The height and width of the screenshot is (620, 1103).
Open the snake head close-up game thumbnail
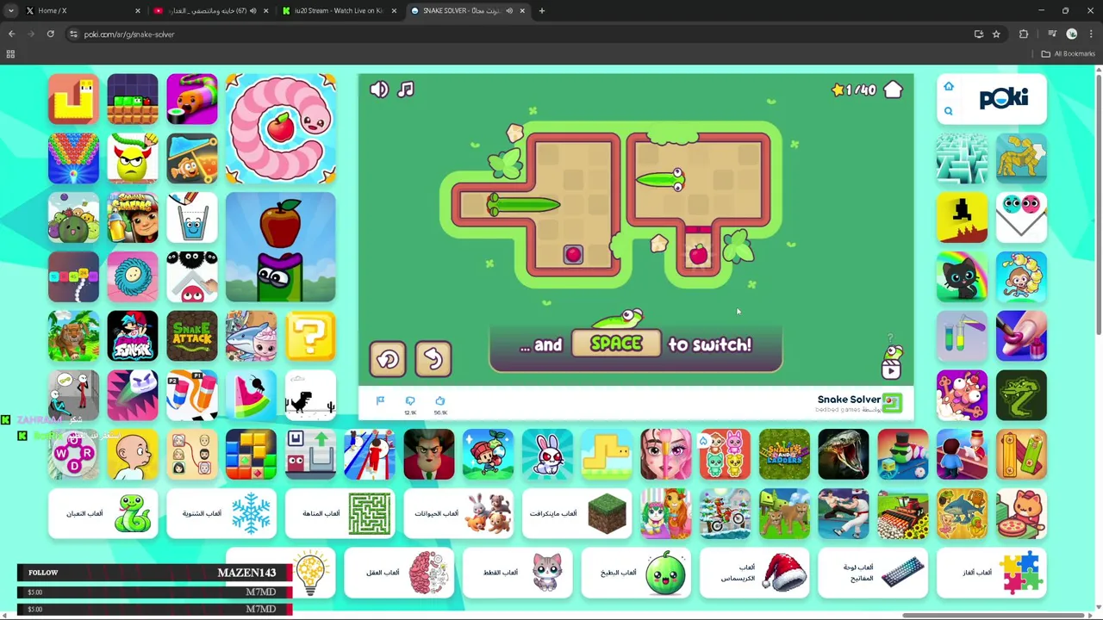[x=844, y=454]
